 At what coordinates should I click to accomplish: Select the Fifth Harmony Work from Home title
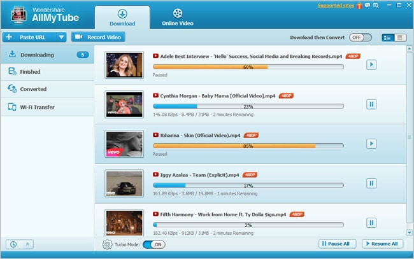coord(223,214)
